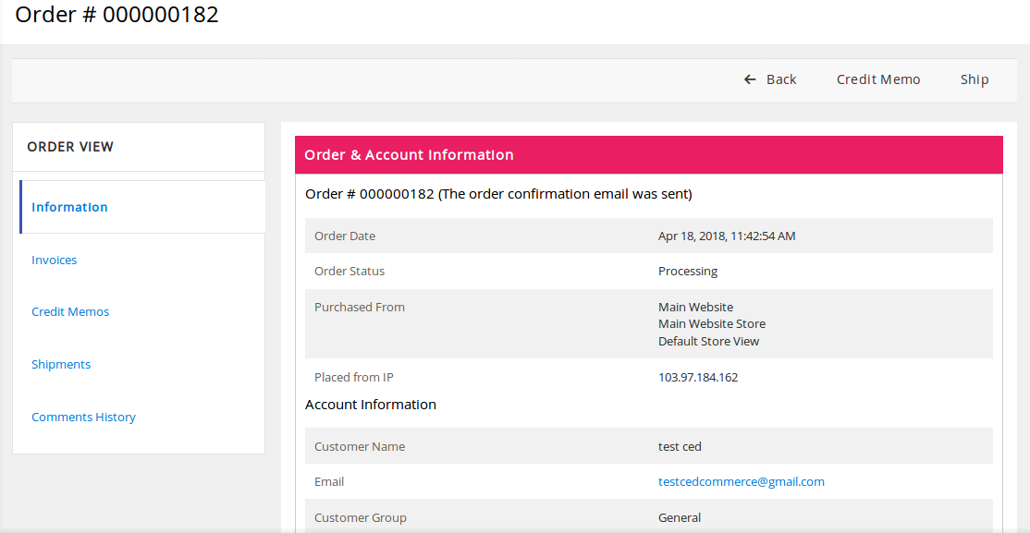
Task: Click the Order # 000000182 page title
Action: point(116,15)
